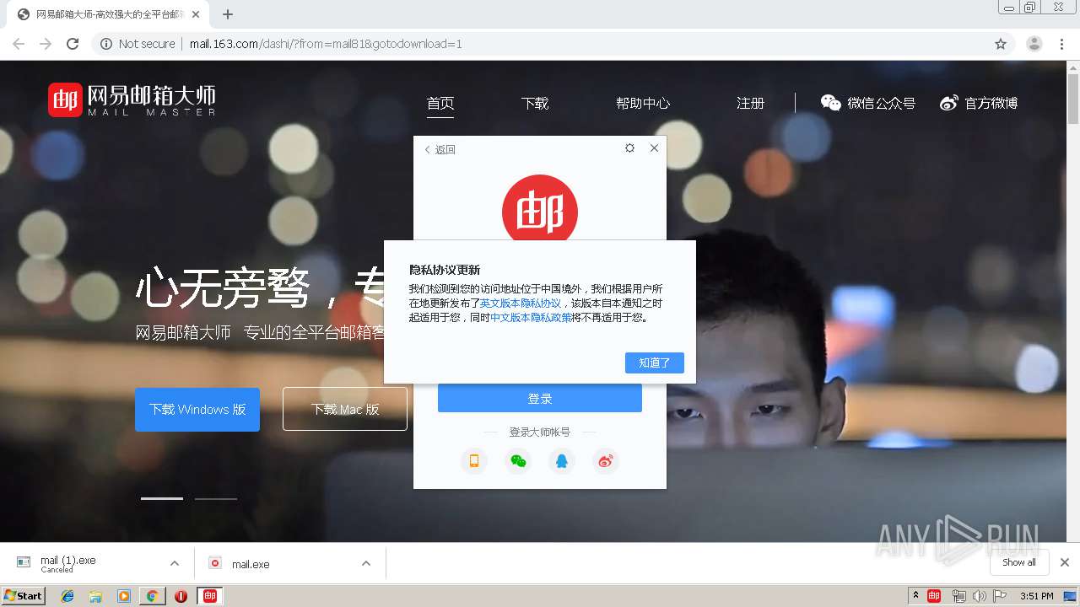Select the 帮助中心 navigation tab
Screen dimensions: 1080x607
coord(643,104)
